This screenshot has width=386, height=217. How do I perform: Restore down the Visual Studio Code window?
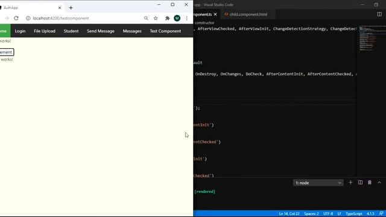coord(376,4)
